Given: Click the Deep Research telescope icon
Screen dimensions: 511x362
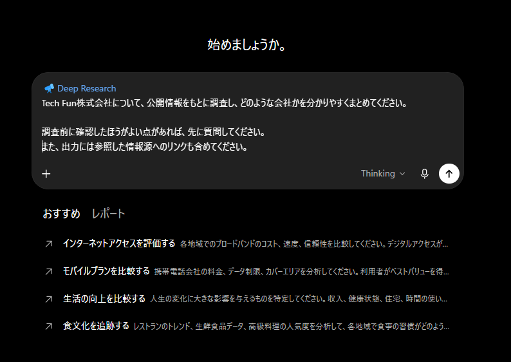Looking at the screenshot, I should (x=49, y=88).
